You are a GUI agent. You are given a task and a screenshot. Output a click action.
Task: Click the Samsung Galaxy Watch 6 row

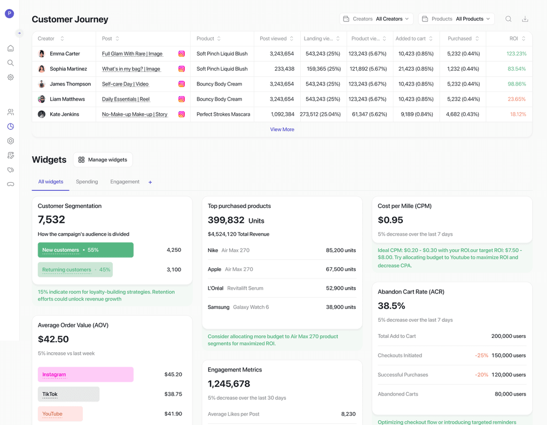282,307
